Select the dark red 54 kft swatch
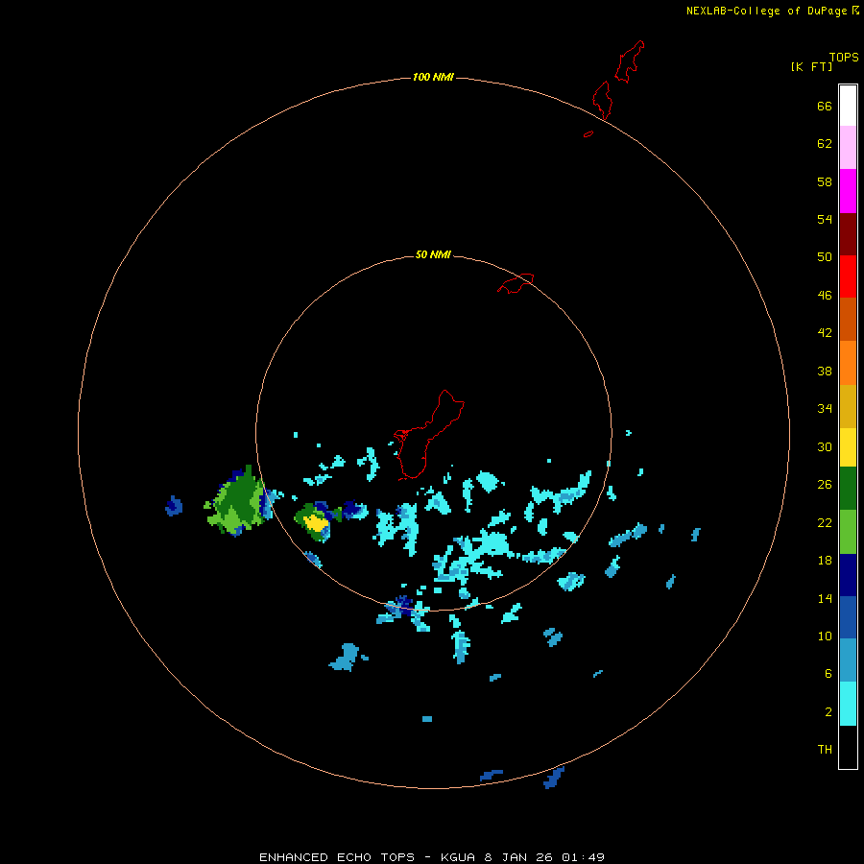 [x=848, y=233]
